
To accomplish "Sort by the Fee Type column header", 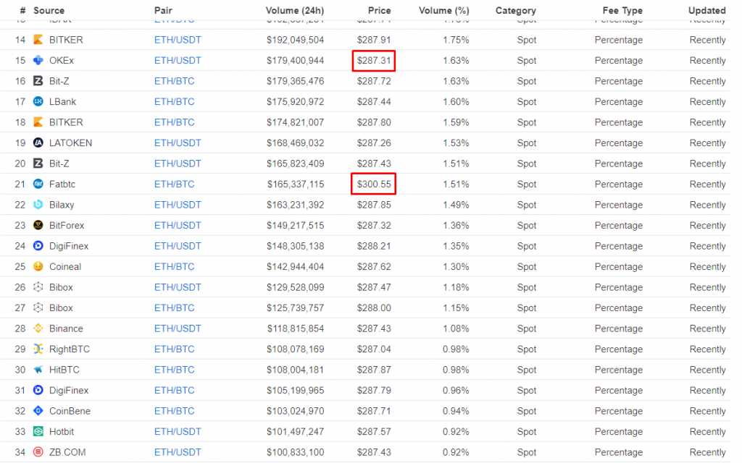I will (622, 10).
